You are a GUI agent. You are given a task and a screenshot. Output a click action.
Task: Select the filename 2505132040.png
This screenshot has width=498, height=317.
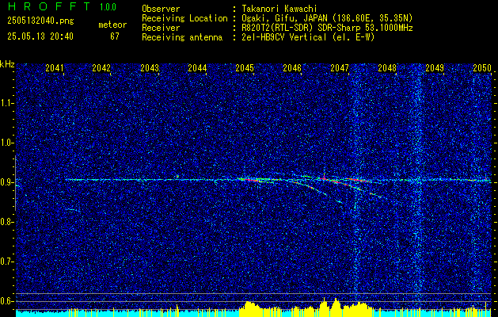40,21
